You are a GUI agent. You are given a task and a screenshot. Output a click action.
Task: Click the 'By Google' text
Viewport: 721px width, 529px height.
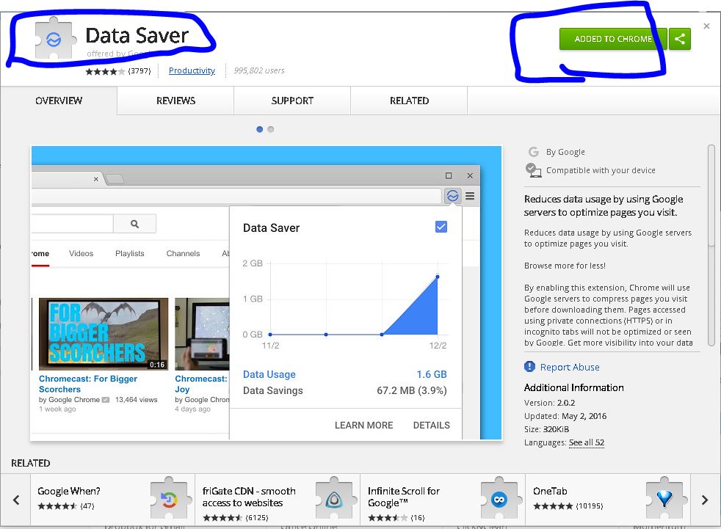[x=565, y=152]
